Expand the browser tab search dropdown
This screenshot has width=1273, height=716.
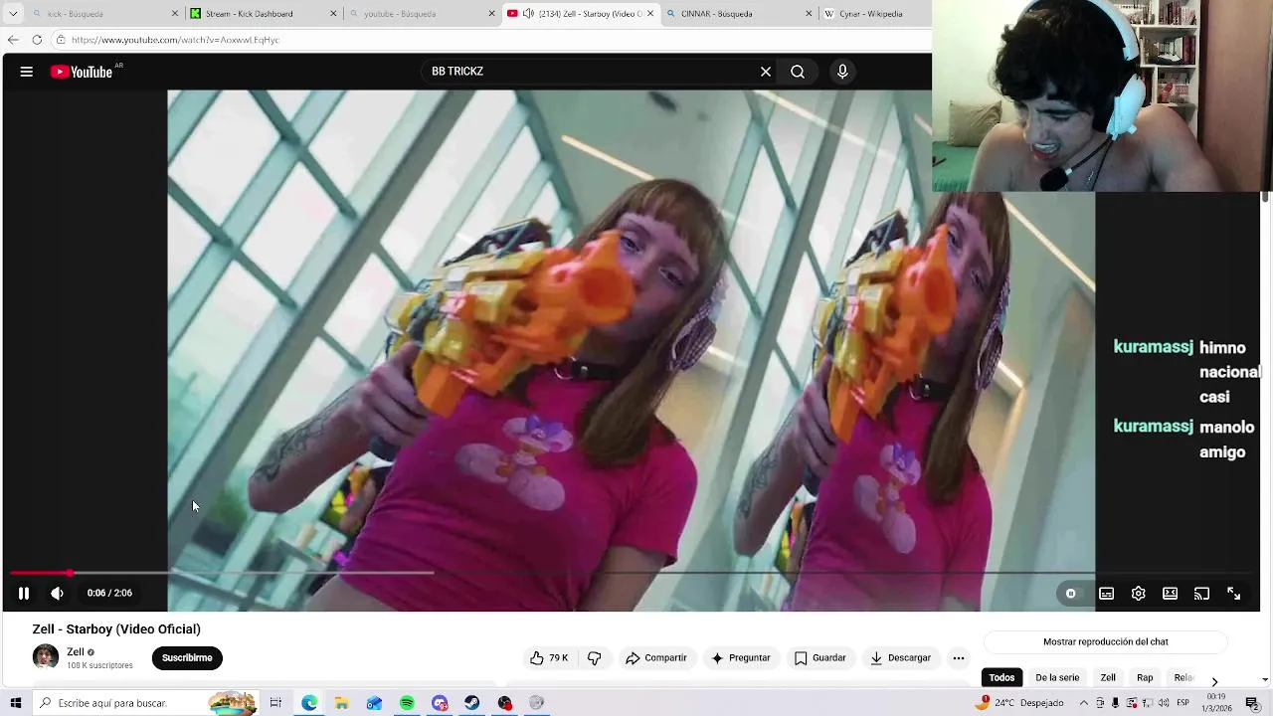(13, 14)
